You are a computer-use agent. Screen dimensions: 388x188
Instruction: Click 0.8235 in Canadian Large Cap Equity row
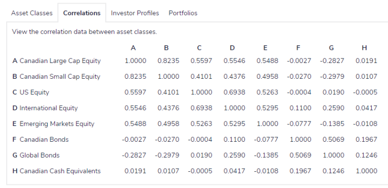[x=168, y=61]
